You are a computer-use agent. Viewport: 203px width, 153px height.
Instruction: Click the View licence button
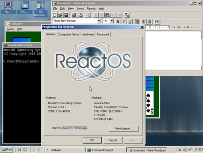pos(124,128)
